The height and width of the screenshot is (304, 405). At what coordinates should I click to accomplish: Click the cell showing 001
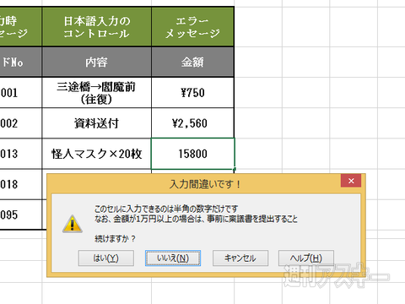point(21,93)
